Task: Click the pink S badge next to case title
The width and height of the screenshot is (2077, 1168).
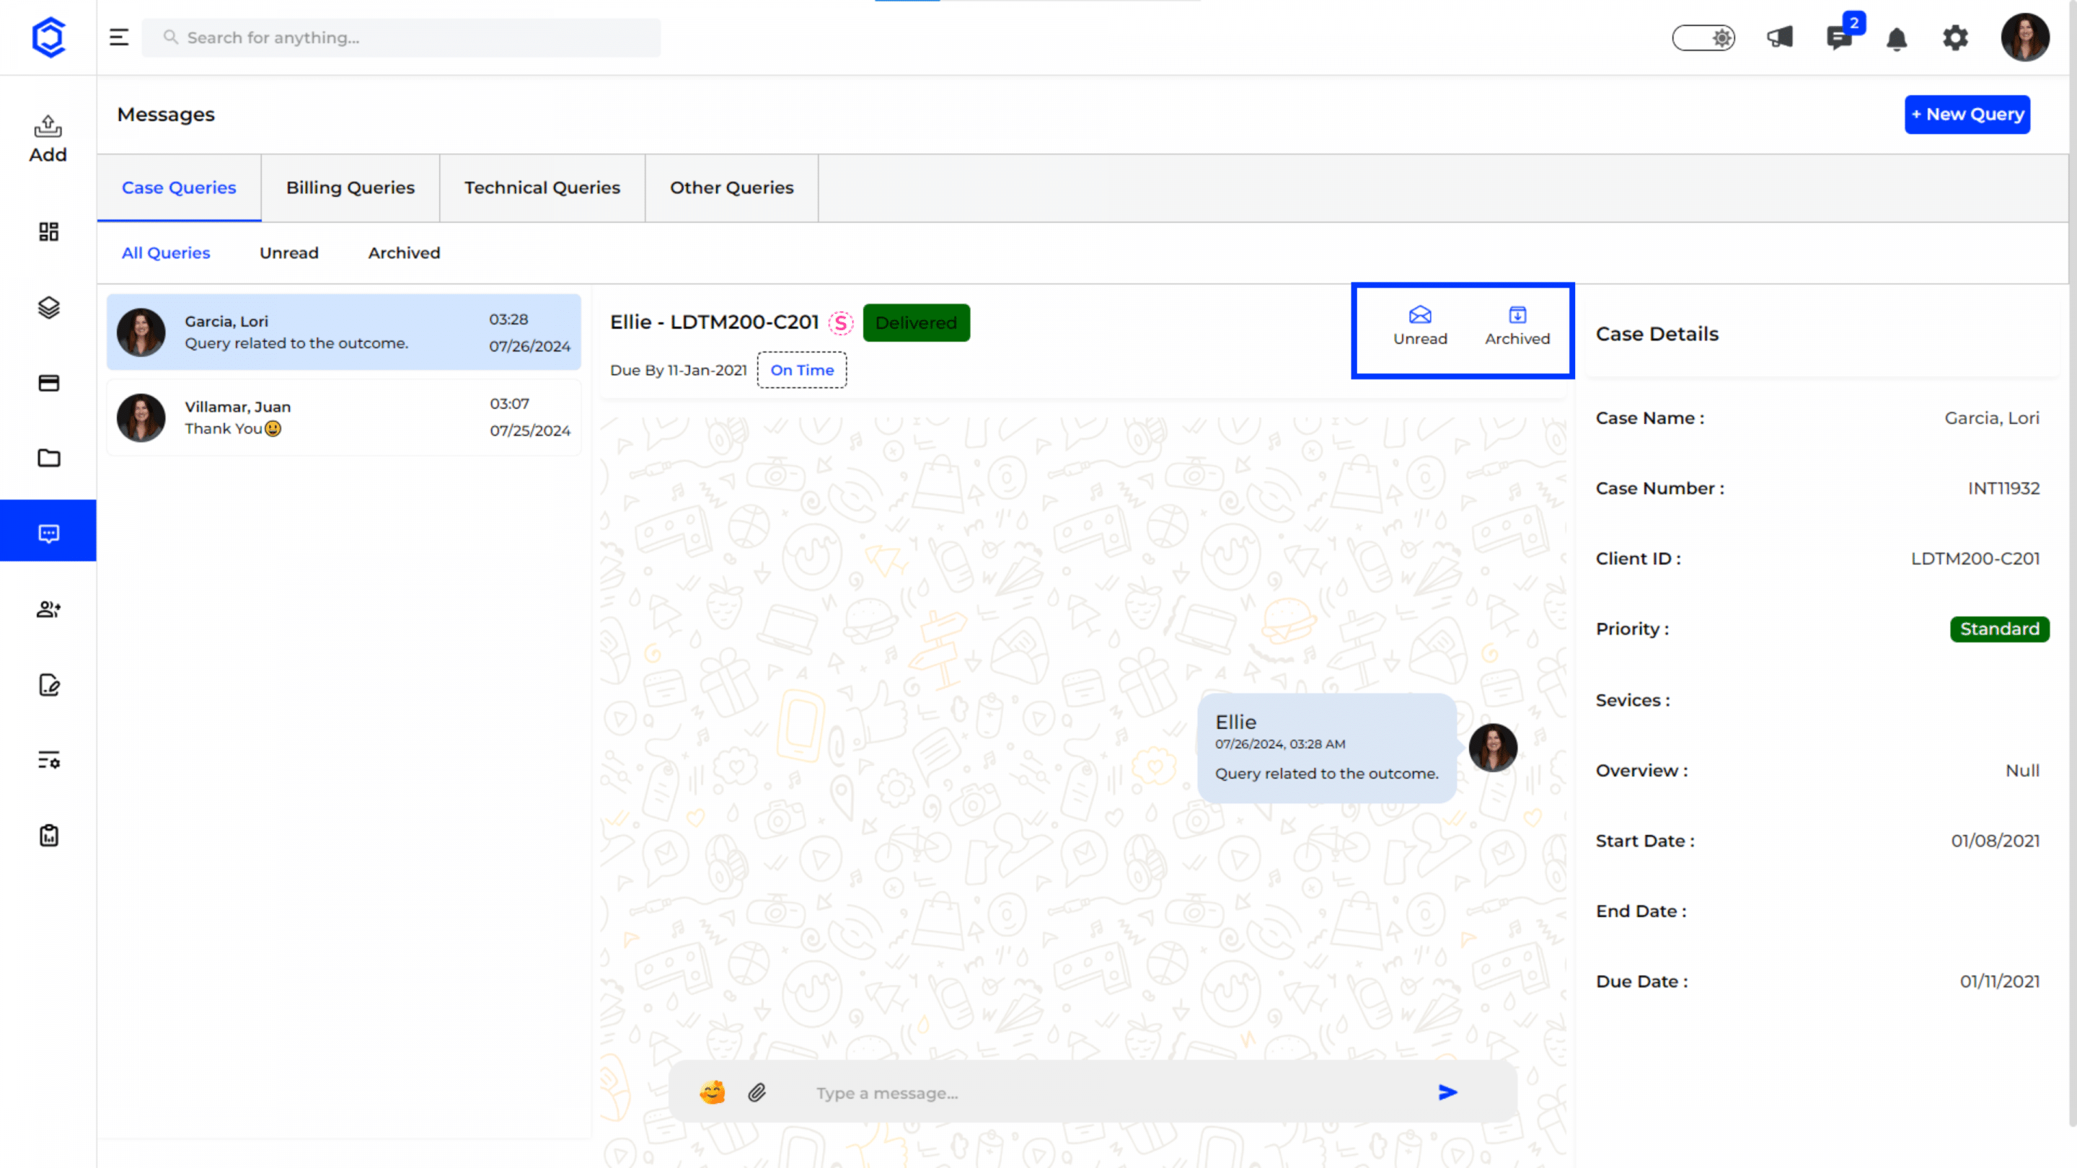Action: click(841, 323)
